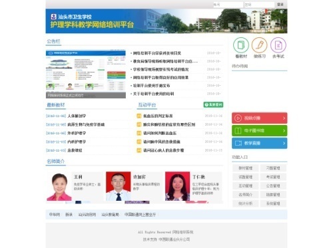Click the yellow icon beside the first 互动平台 question
Image resolution: width=333 pixels, height=248 pixels.
pyautogui.click(x=139, y=116)
